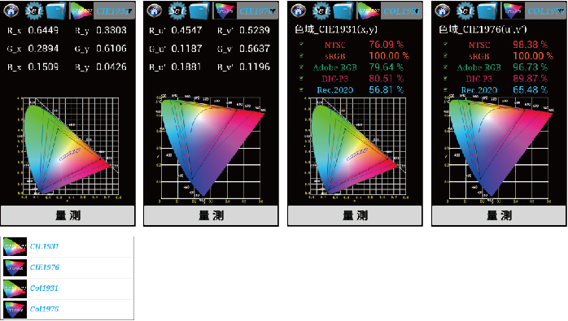The height and width of the screenshot is (321, 568).
Task: Select Col1976 thumbnail in mode list
Action: (15, 310)
